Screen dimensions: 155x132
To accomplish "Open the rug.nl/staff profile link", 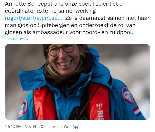I will [x=33, y=18].
